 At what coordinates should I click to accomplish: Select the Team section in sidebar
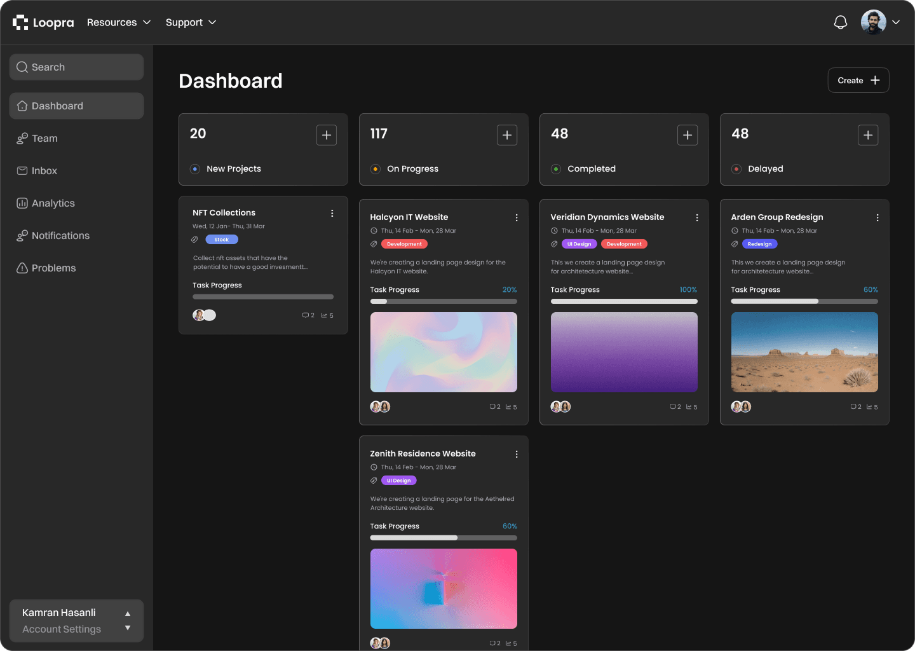point(44,138)
